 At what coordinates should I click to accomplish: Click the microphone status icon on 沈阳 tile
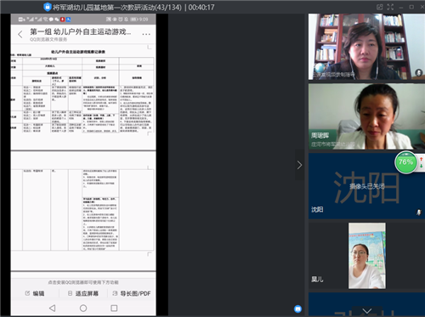pyautogui.click(x=419, y=212)
